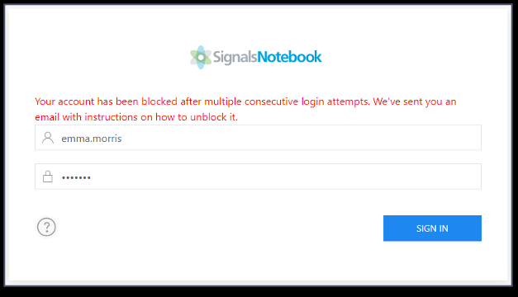Open help via the circled question mark
Screen dimensions: 518x297
pyautogui.click(x=46, y=227)
